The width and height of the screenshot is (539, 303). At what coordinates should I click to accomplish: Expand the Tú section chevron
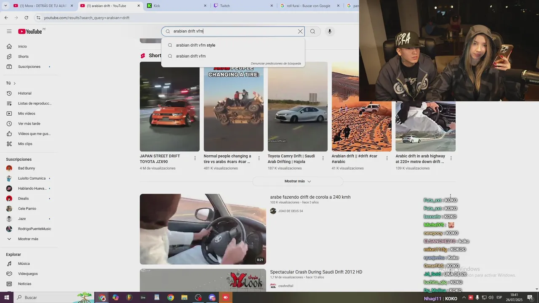pos(15,83)
